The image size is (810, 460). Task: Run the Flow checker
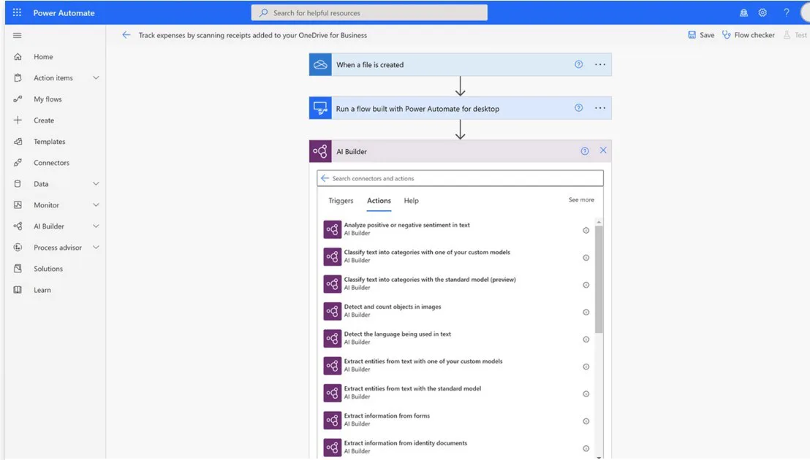coord(748,35)
